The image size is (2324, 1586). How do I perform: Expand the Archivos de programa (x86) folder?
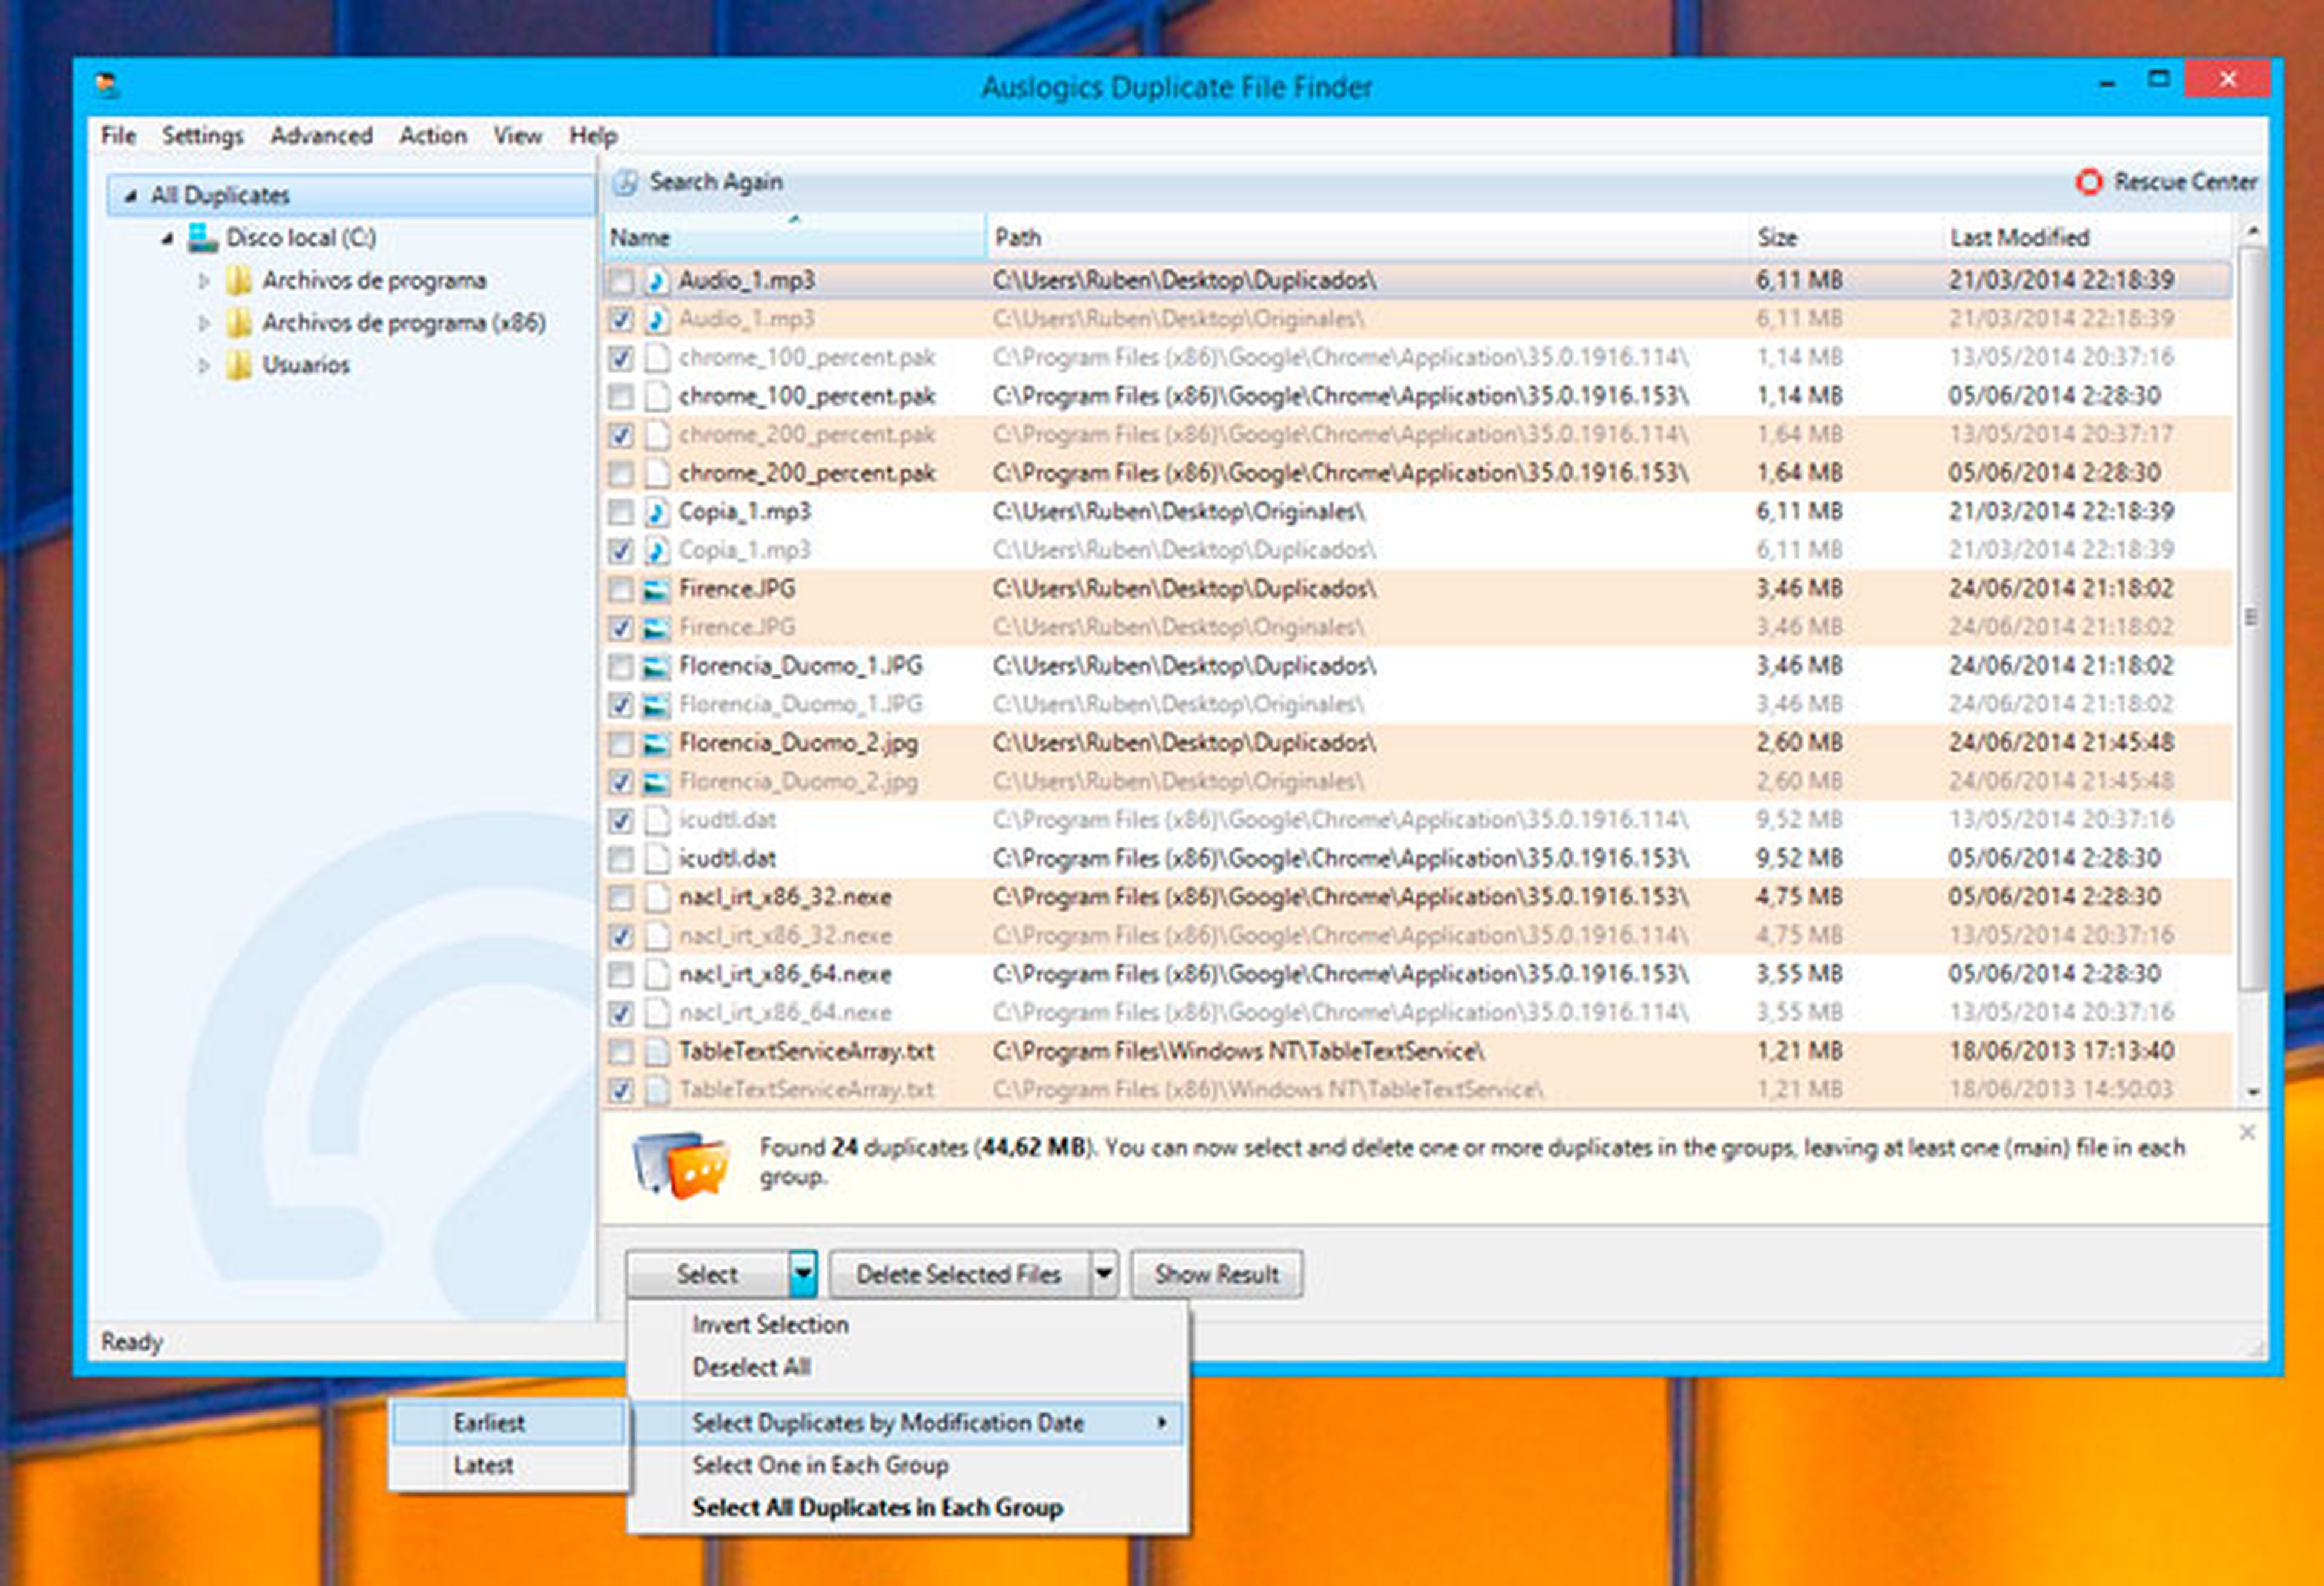click(x=203, y=323)
